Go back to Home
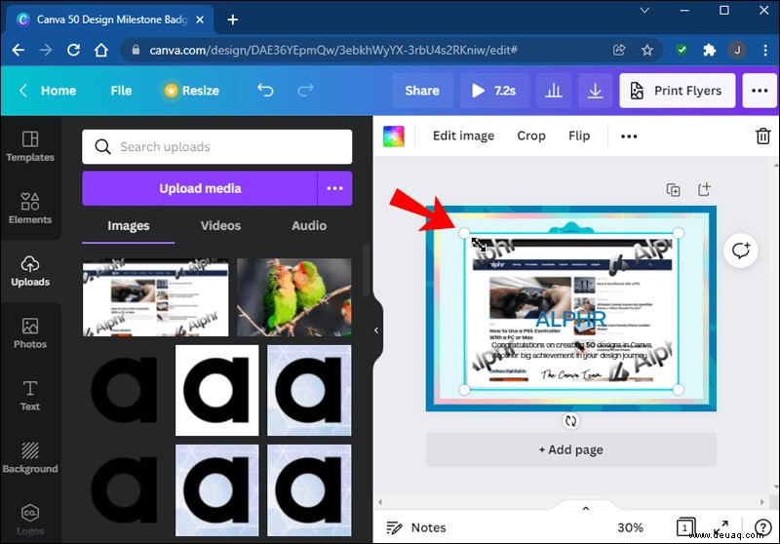This screenshot has width=780, height=544. pos(48,91)
